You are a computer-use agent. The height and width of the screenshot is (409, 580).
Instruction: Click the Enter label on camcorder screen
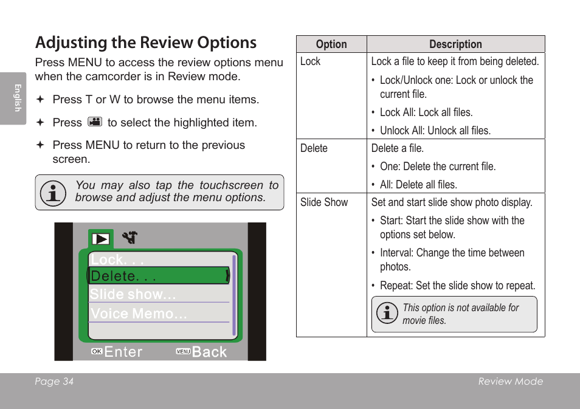pyautogui.click(x=123, y=352)
